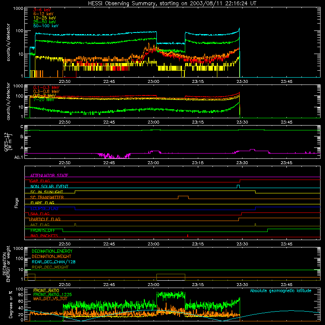Click the Degrees or % axis label

click(x=11, y=304)
